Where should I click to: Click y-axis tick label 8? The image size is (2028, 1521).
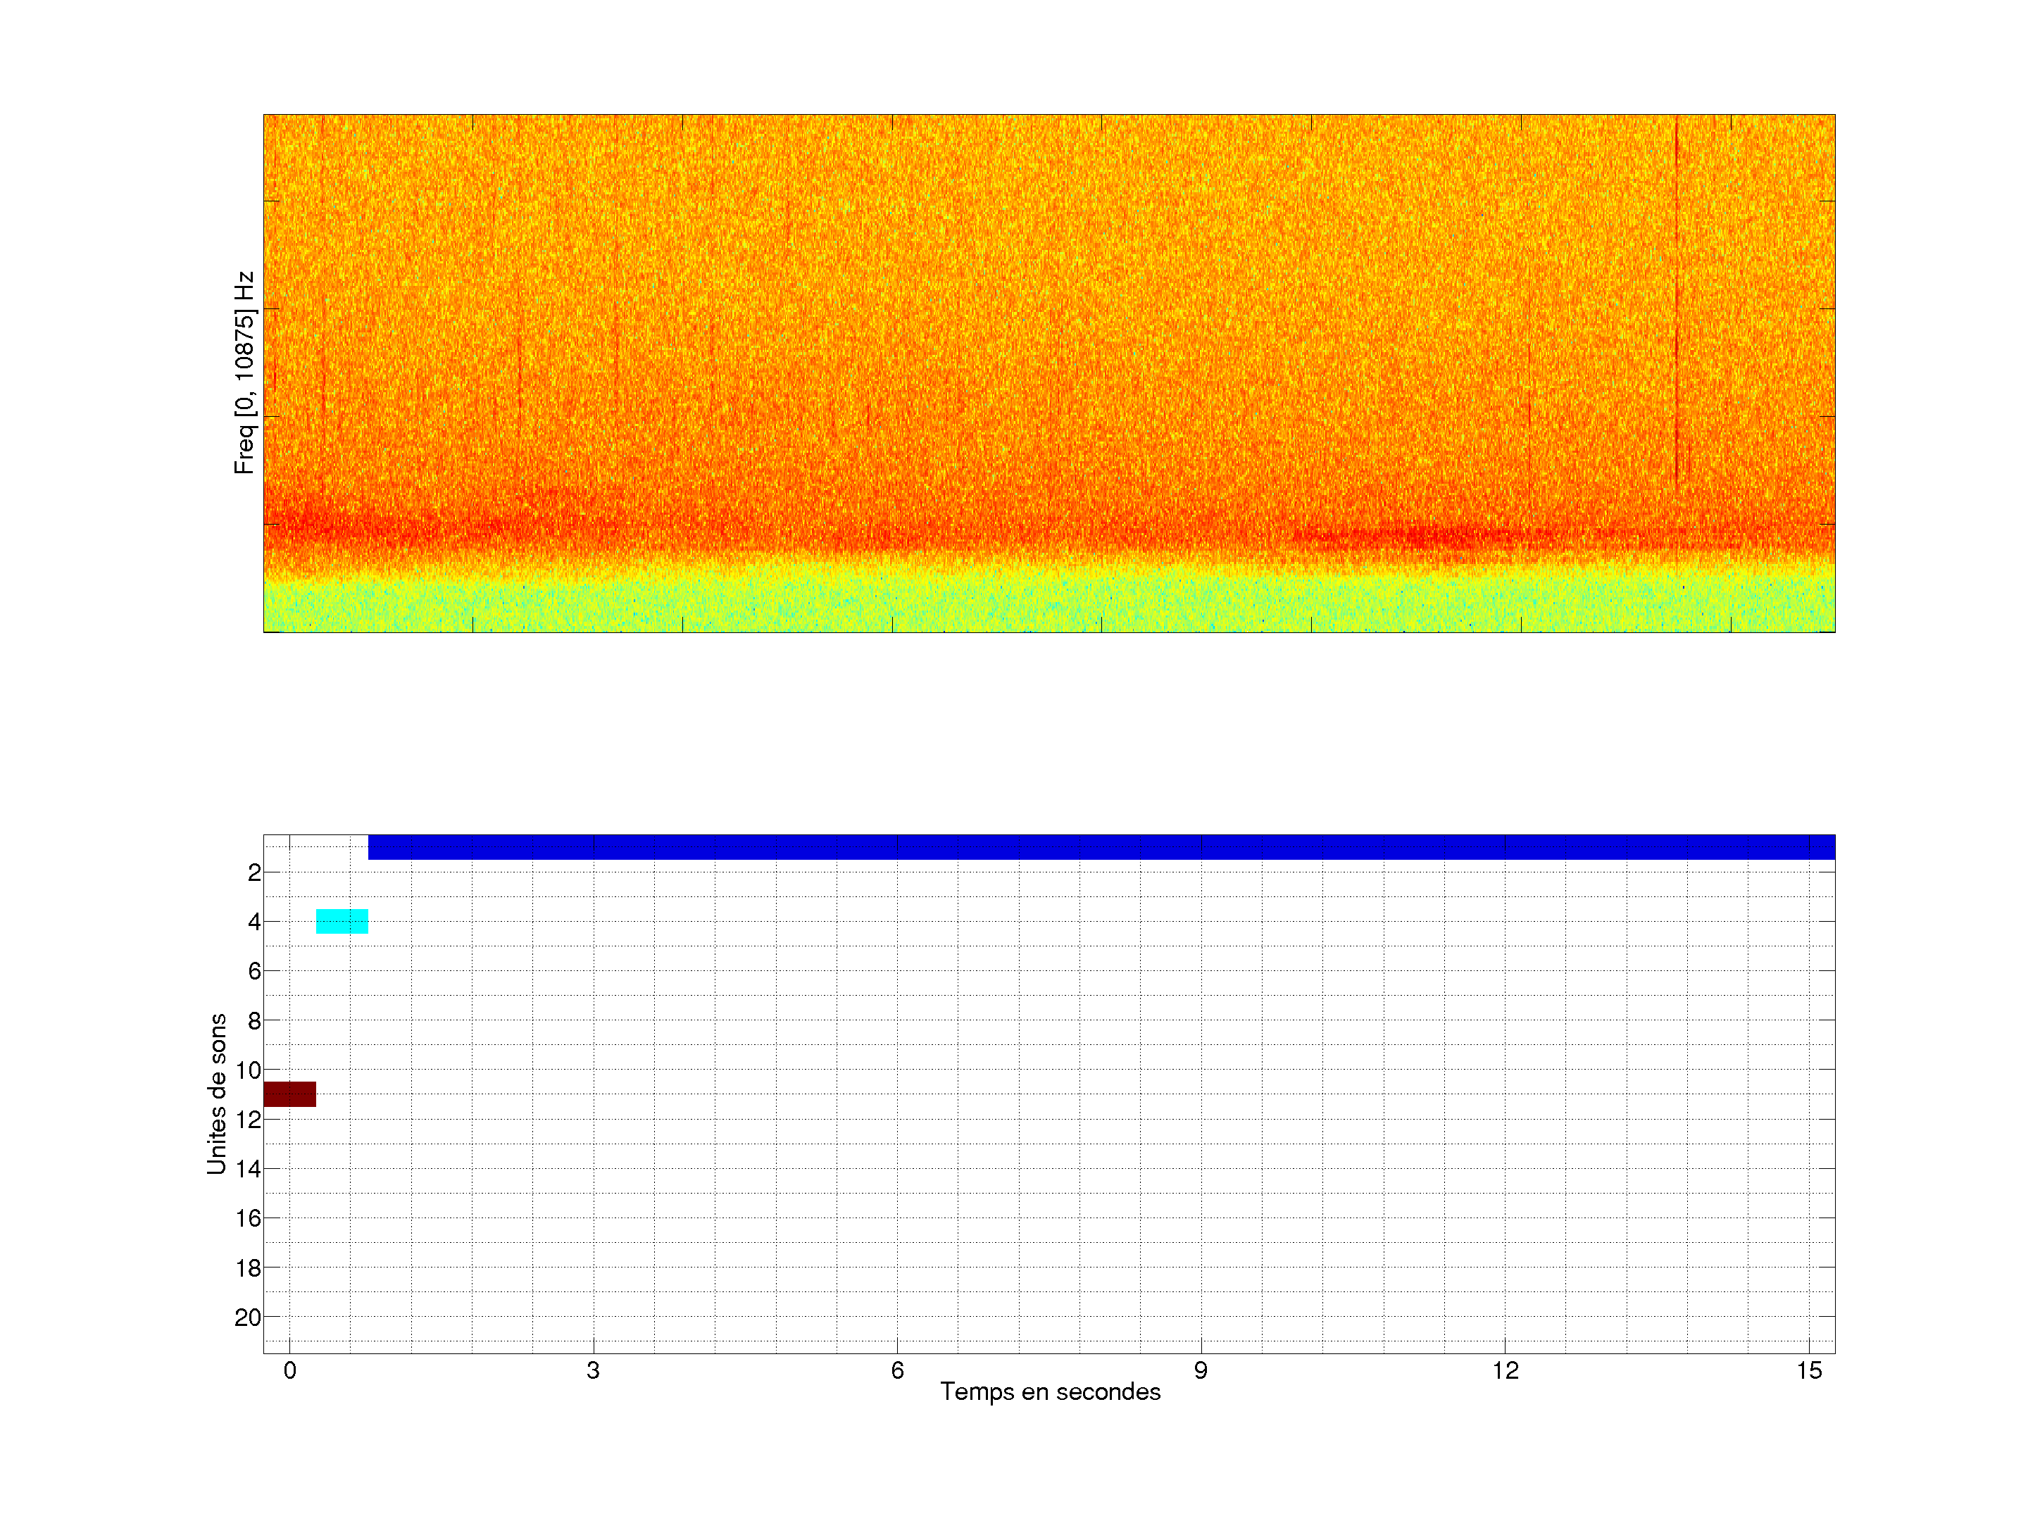[254, 1020]
